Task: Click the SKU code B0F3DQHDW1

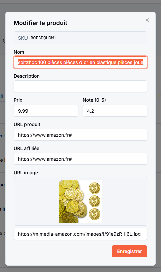Action: coord(43,38)
